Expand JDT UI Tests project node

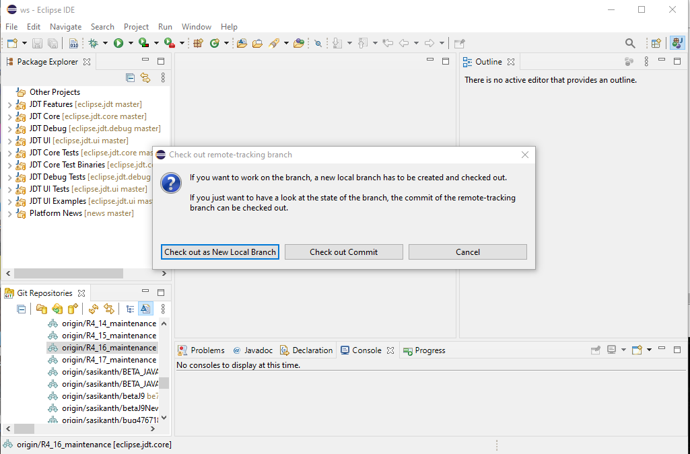tap(9, 190)
